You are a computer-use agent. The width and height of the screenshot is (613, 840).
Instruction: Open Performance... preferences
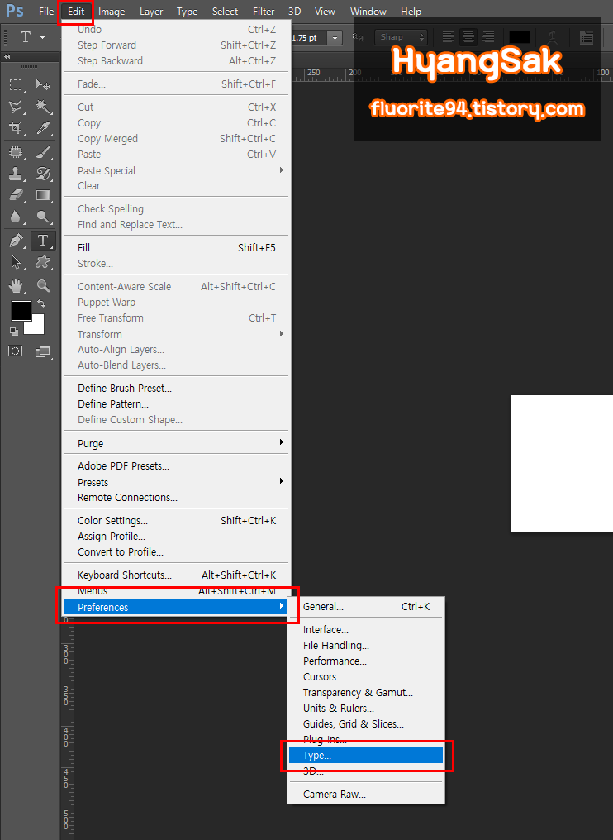click(x=366, y=661)
